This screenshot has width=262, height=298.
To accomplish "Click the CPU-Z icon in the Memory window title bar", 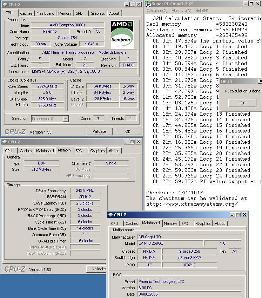I will click(5, 142).
